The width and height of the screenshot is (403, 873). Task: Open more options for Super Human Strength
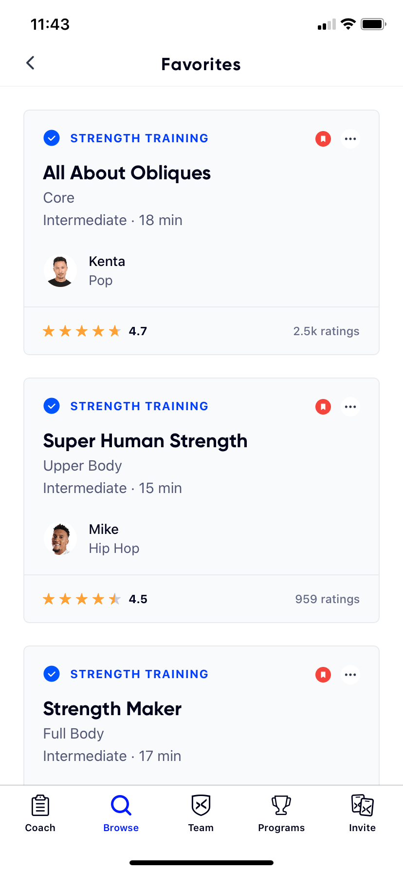tap(350, 407)
